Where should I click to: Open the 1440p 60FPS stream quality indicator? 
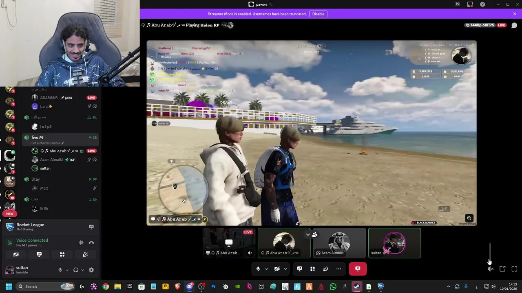tap(480, 25)
